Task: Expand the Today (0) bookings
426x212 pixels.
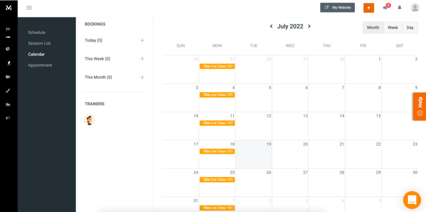Action: [x=142, y=40]
